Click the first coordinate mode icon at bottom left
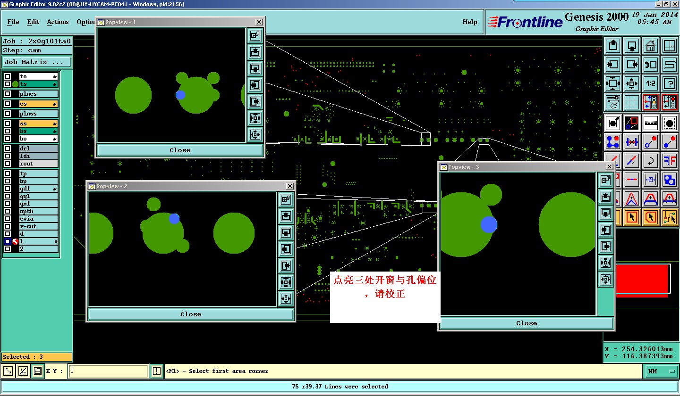Viewport: 680px width, 396px height. 8,371
